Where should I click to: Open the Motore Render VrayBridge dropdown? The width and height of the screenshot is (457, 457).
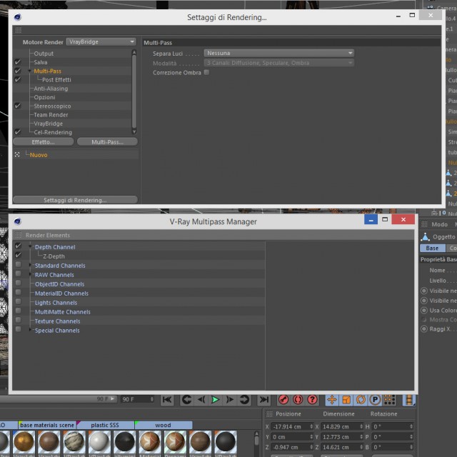101,41
